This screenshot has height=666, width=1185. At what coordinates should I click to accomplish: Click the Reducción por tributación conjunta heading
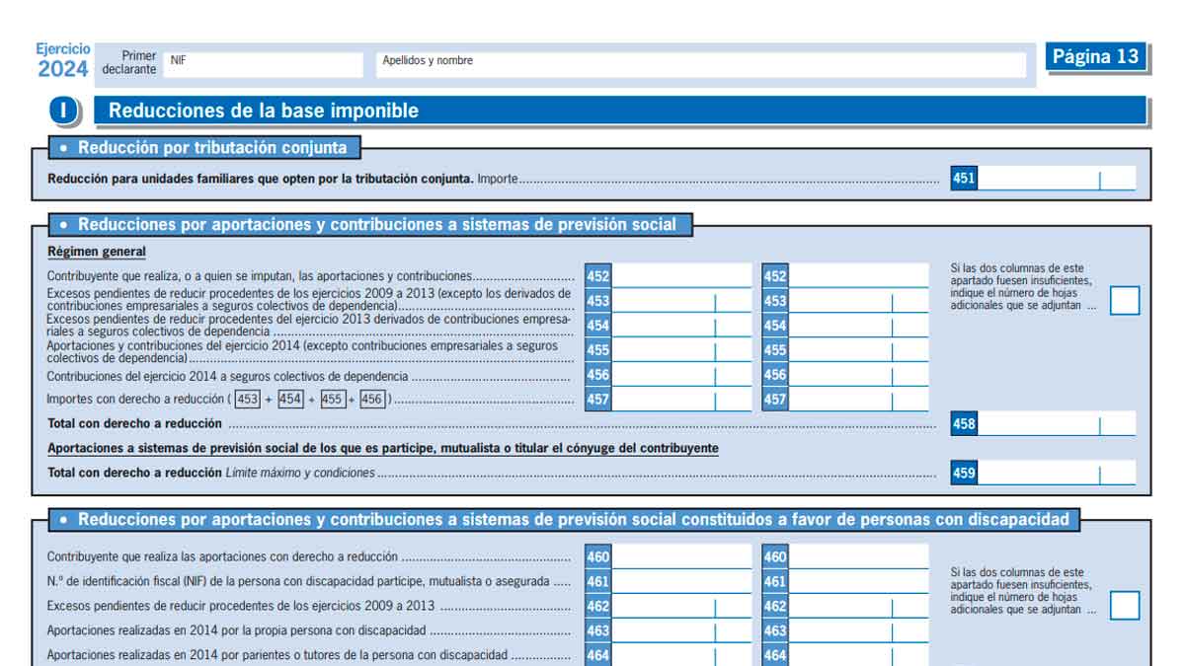point(205,148)
